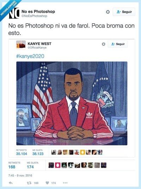Viewport: 141px width, 189px height.
Task: Open pink egg avatar among outer tweet likers
Action: click(58, 165)
